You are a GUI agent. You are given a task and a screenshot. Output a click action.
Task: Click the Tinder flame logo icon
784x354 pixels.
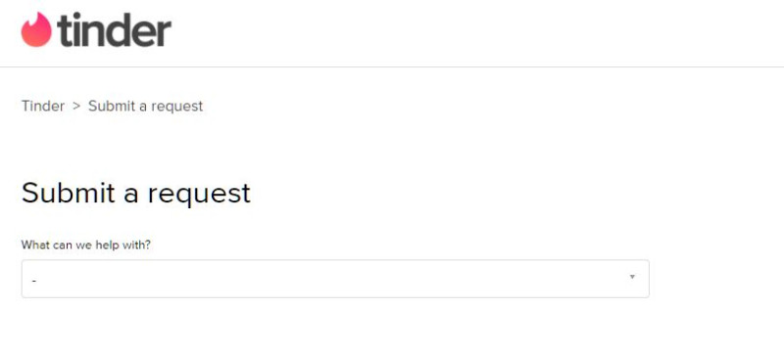click(36, 30)
